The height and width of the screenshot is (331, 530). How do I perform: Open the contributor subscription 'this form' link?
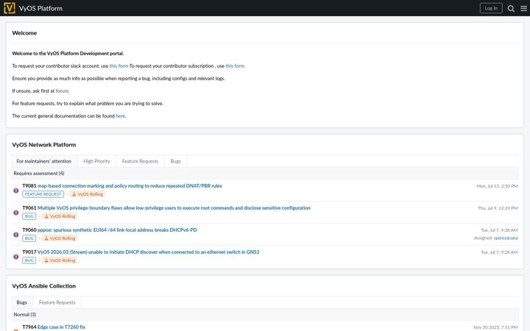[235, 66]
